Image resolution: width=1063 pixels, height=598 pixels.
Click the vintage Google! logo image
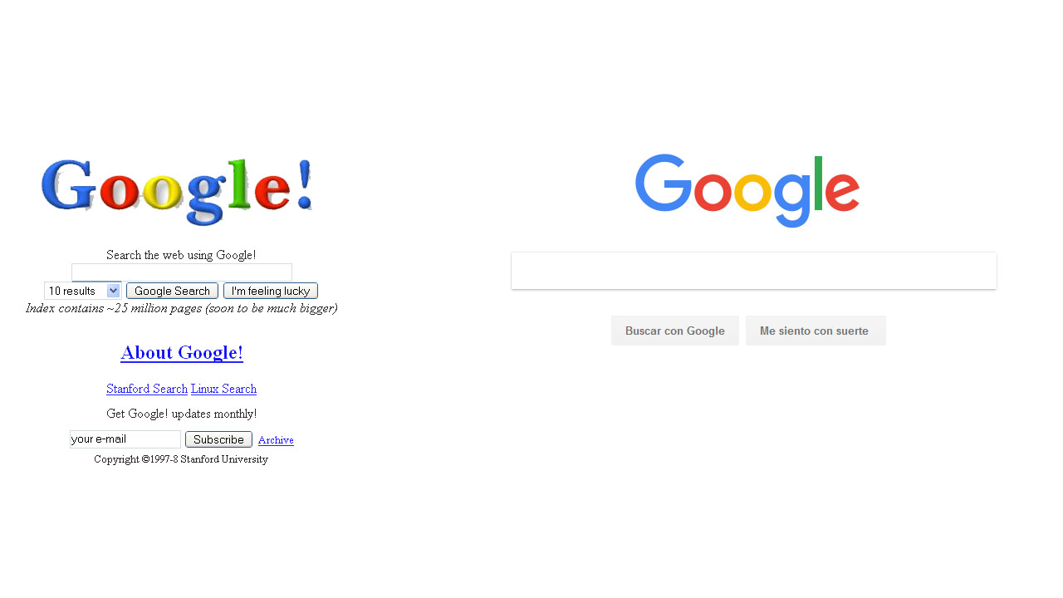tap(177, 192)
